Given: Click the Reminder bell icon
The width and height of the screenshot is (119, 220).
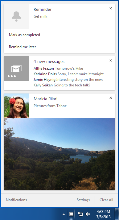Looking at the screenshot, I should click(16, 16).
